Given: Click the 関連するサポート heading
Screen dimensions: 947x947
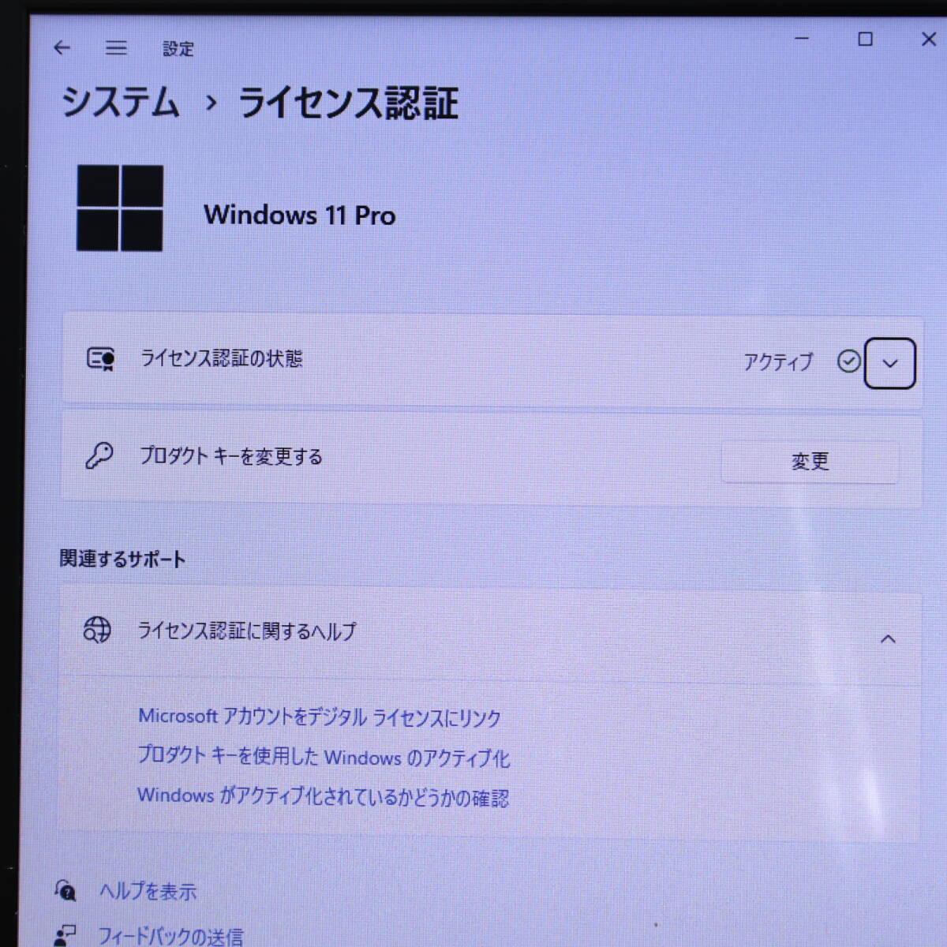Looking at the screenshot, I should 123,560.
